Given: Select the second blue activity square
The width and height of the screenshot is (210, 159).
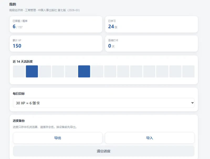Looking at the screenshot, I should [84, 71].
